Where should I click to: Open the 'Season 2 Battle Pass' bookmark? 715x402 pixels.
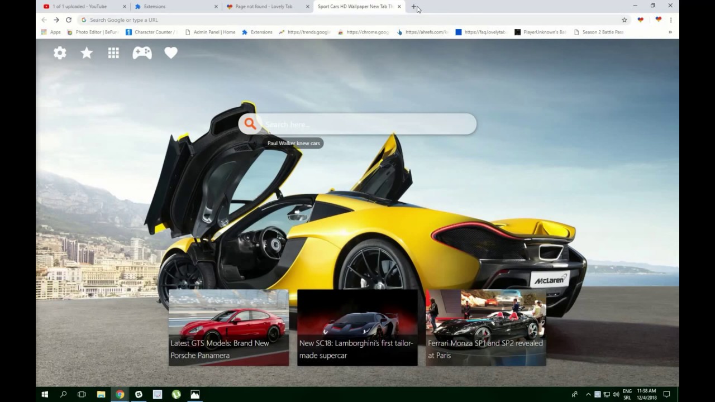tap(599, 32)
